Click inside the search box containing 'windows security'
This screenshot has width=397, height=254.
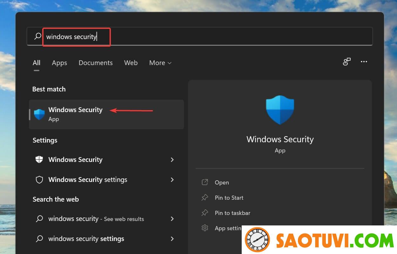(x=199, y=37)
